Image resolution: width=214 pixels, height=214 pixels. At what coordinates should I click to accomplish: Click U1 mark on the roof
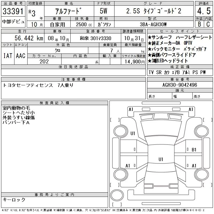[x=161, y=159]
